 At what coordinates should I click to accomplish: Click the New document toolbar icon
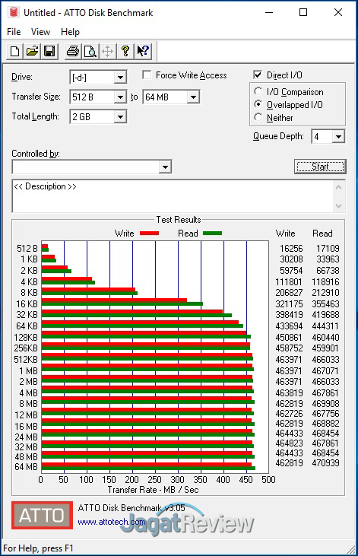click(x=15, y=52)
